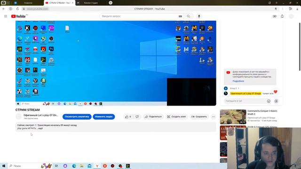The image size is (301, 169).
Task: Click the browser address bar URL
Action: point(38,9)
